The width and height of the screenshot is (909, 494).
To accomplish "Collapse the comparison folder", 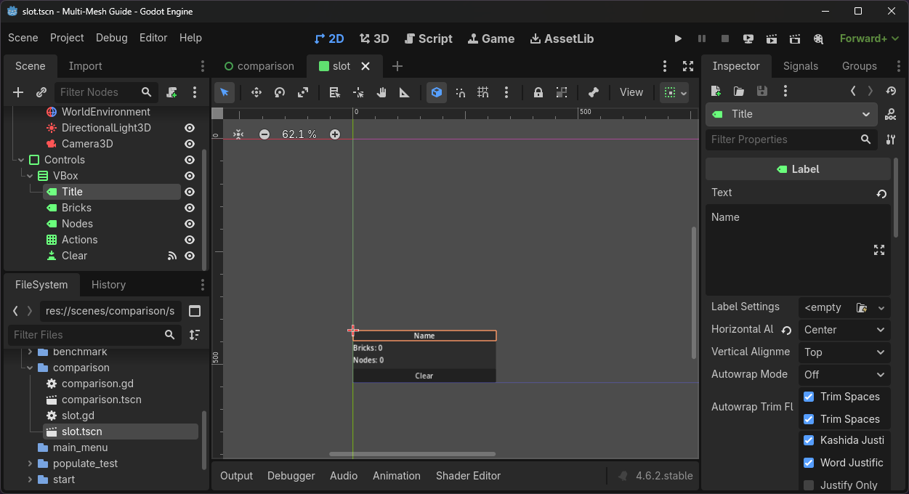I will (x=30, y=368).
